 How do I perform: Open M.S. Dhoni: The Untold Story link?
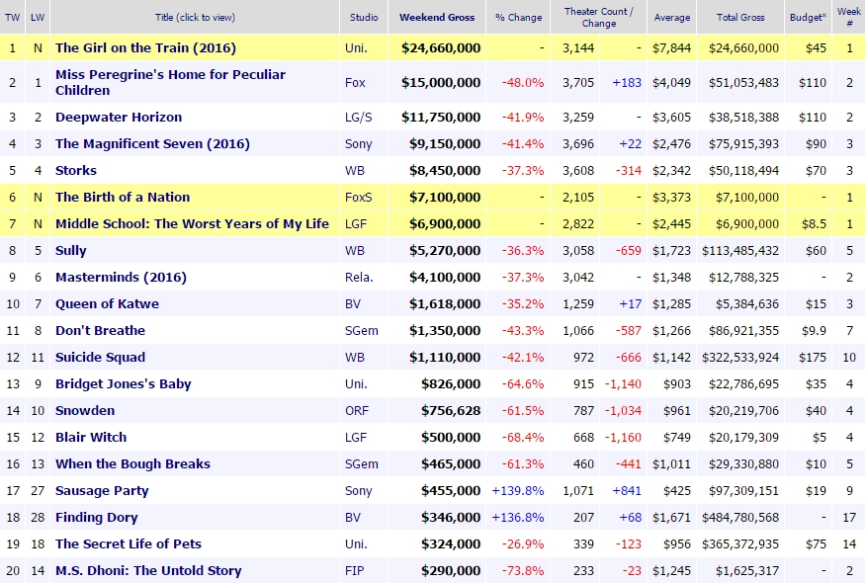tap(148, 570)
